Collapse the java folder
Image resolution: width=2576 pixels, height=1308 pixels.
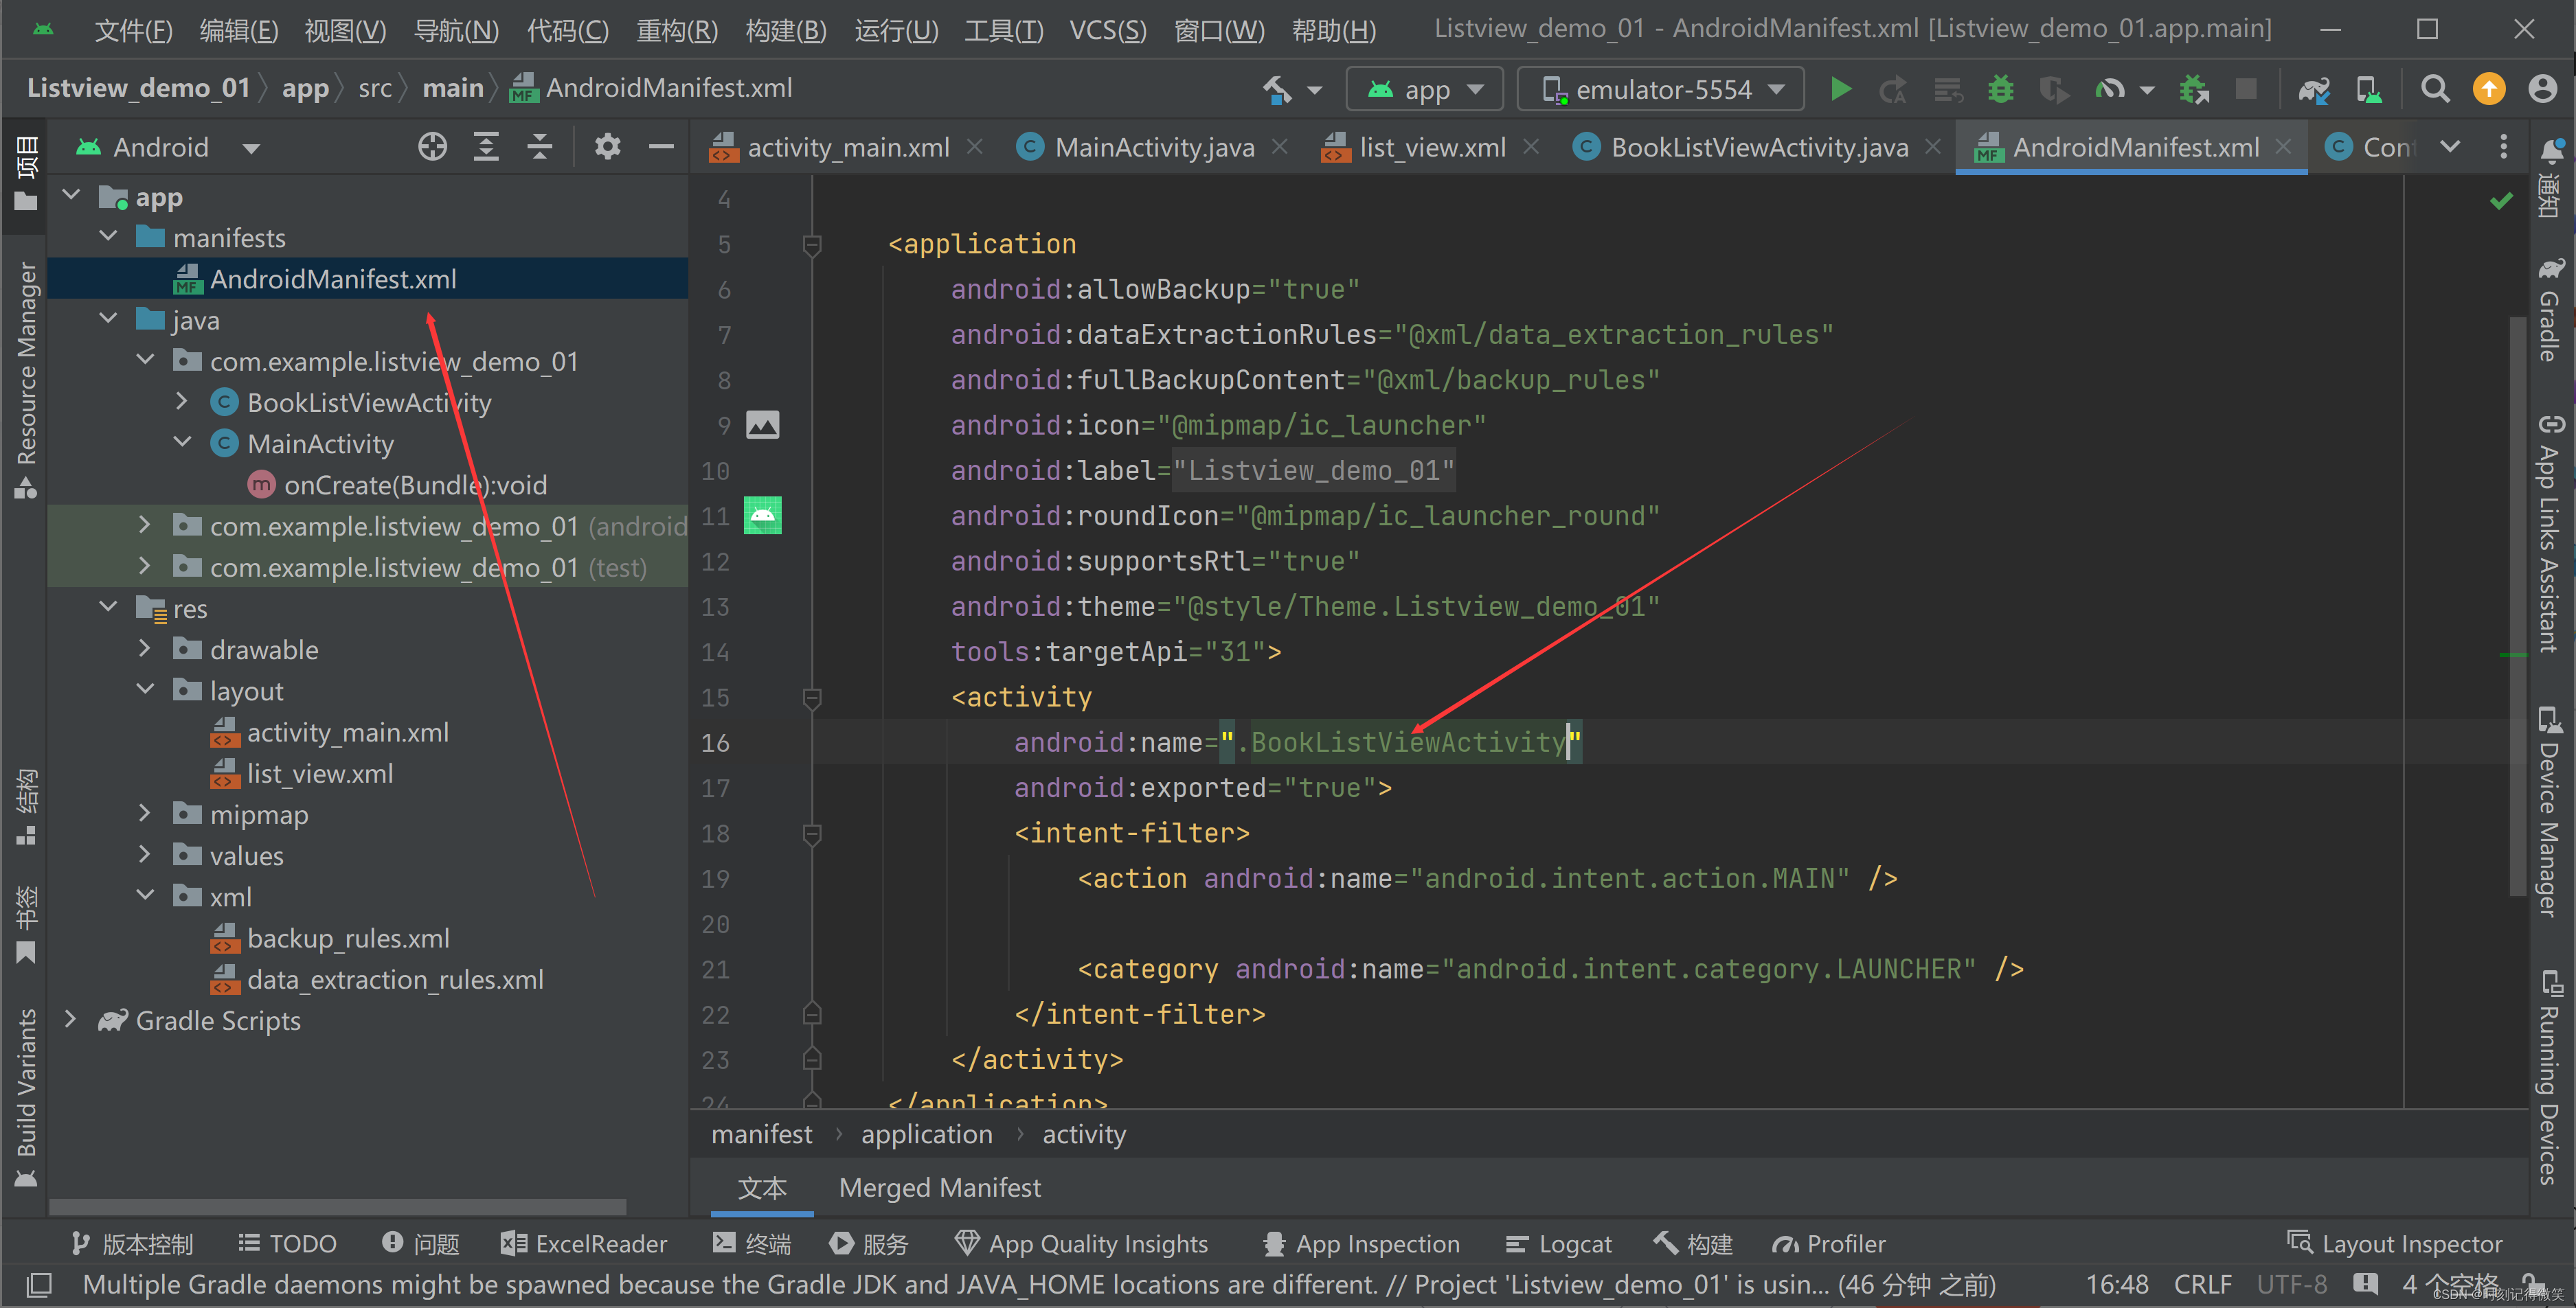click(x=109, y=320)
